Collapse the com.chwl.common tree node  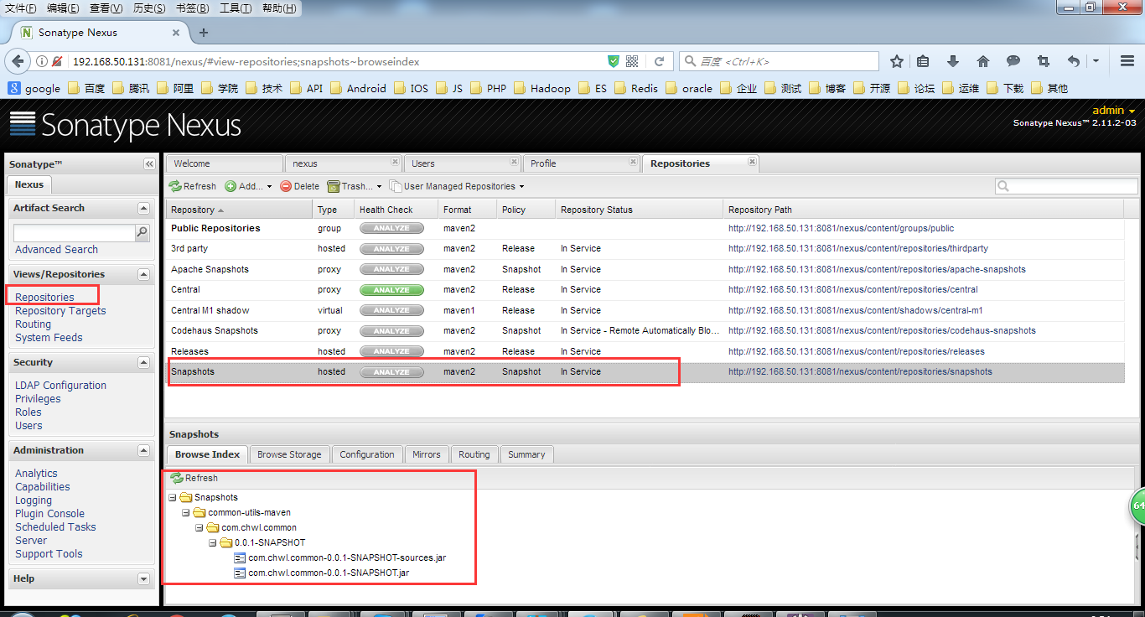pyautogui.click(x=199, y=527)
